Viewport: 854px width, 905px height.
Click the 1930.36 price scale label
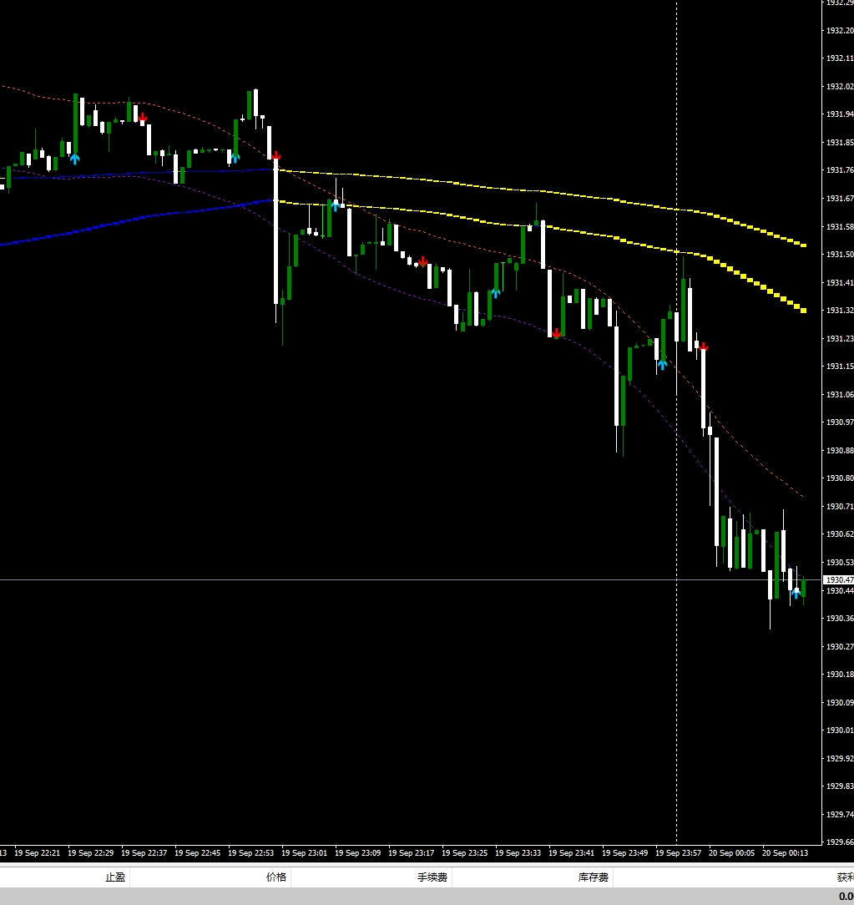pyautogui.click(x=840, y=618)
